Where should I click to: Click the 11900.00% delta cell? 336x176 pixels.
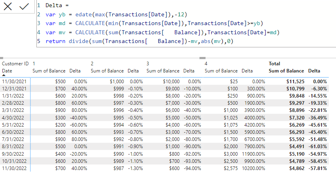click(254, 154)
